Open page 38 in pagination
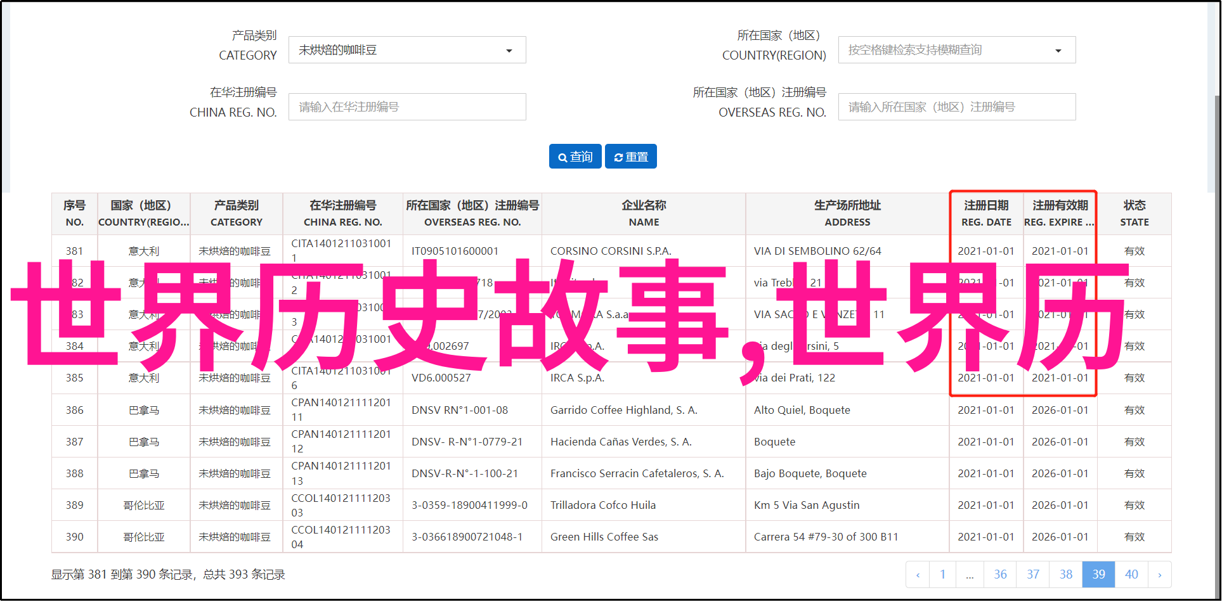The width and height of the screenshot is (1222, 602). (x=1066, y=575)
